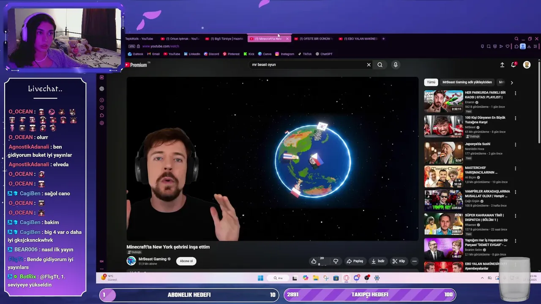Open options menu for GTA5 playlist video
Screen dimensions: 541x304
[515, 93]
